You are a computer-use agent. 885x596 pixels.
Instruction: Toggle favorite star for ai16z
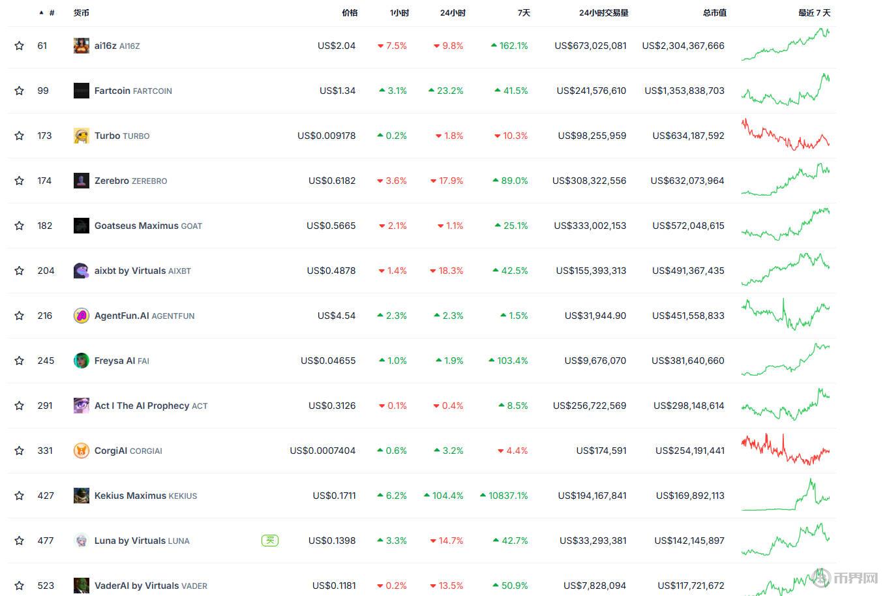[20, 46]
